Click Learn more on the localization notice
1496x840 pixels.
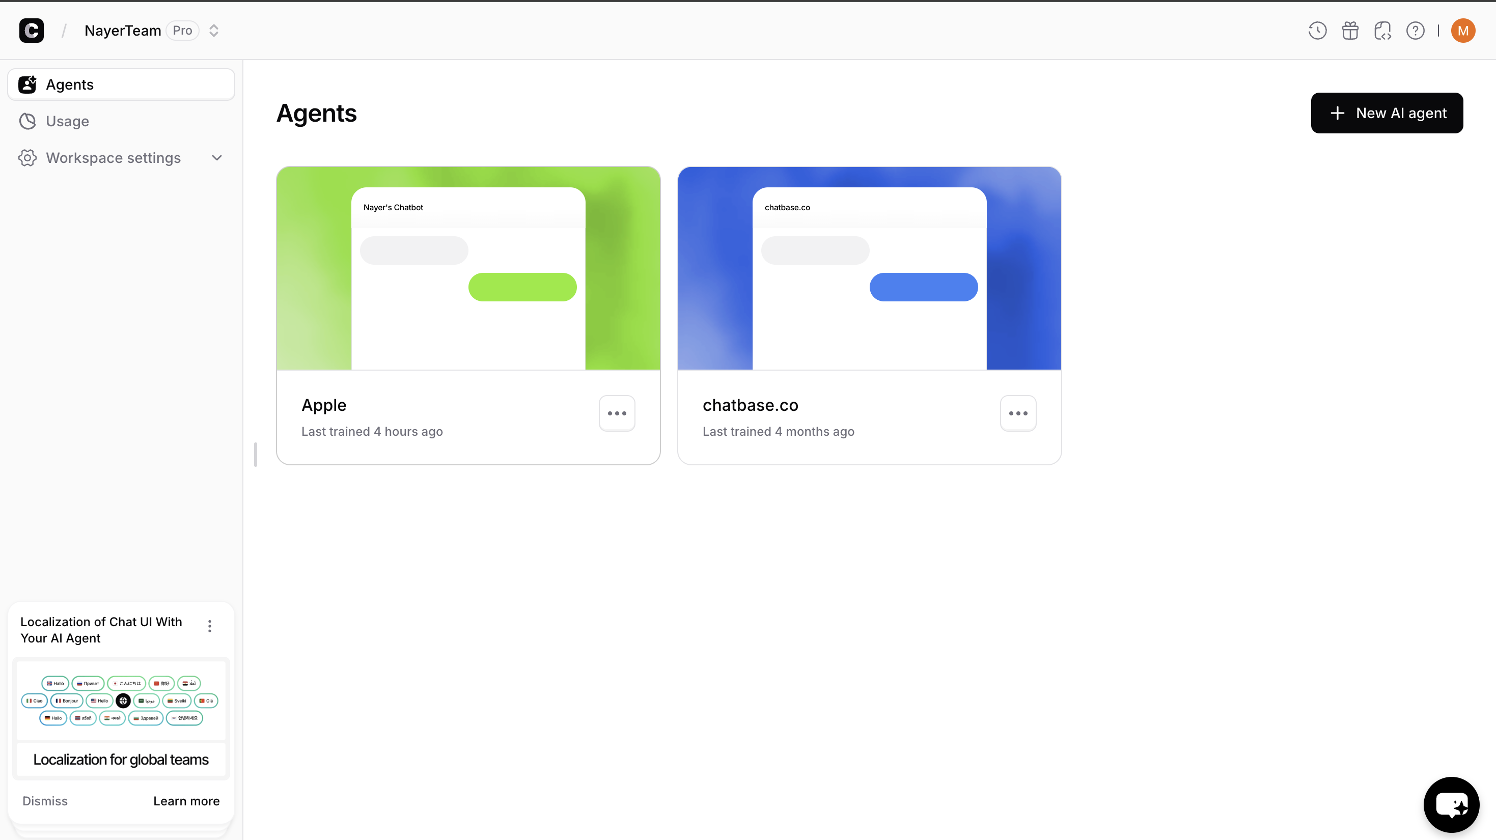186,800
